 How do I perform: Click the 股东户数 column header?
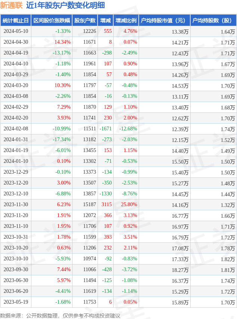point(85,21)
